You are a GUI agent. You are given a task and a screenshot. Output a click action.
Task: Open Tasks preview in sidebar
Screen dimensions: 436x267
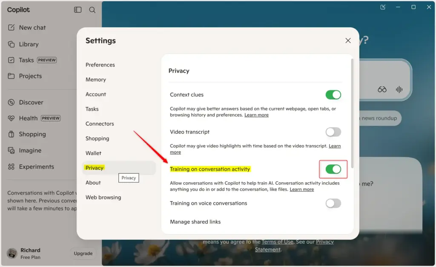pos(32,60)
